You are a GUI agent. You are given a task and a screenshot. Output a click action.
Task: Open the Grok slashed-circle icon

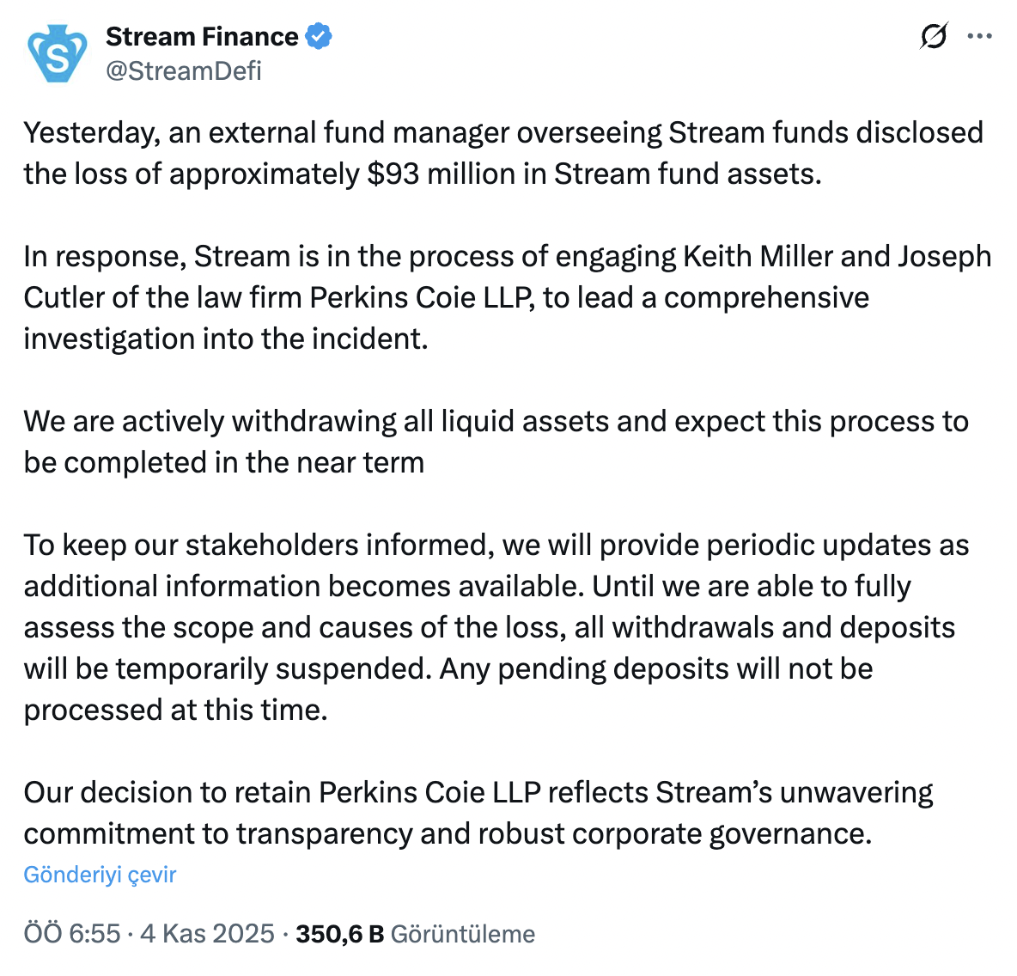(934, 37)
